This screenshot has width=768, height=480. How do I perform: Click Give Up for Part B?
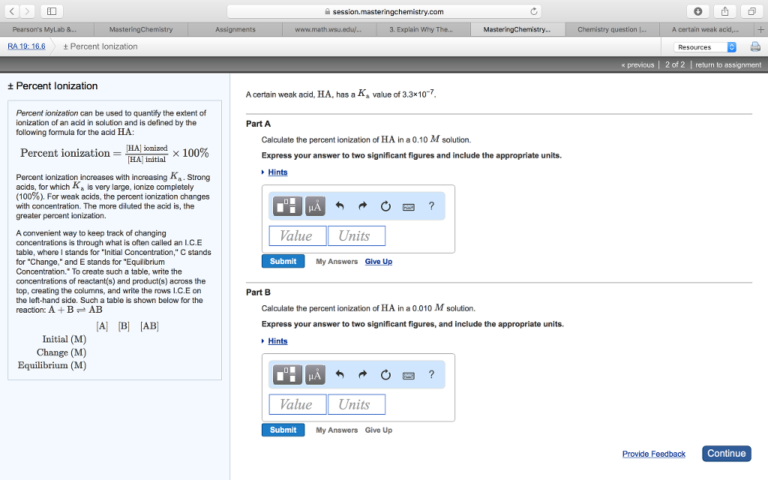click(378, 430)
